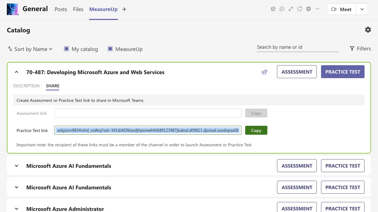The width and height of the screenshot is (378, 212).
Task: Add a new tab with plus icon
Action: click(x=125, y=9)
